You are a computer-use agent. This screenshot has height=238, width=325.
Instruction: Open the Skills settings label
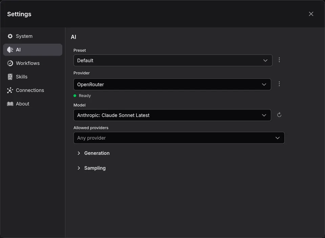(x=22, y=77)
